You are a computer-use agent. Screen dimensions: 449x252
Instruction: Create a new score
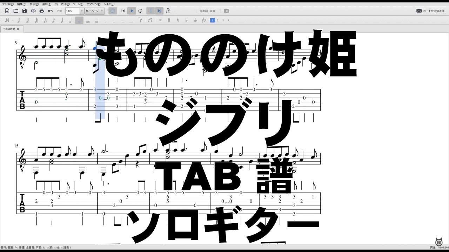click(x=7, y=11)
